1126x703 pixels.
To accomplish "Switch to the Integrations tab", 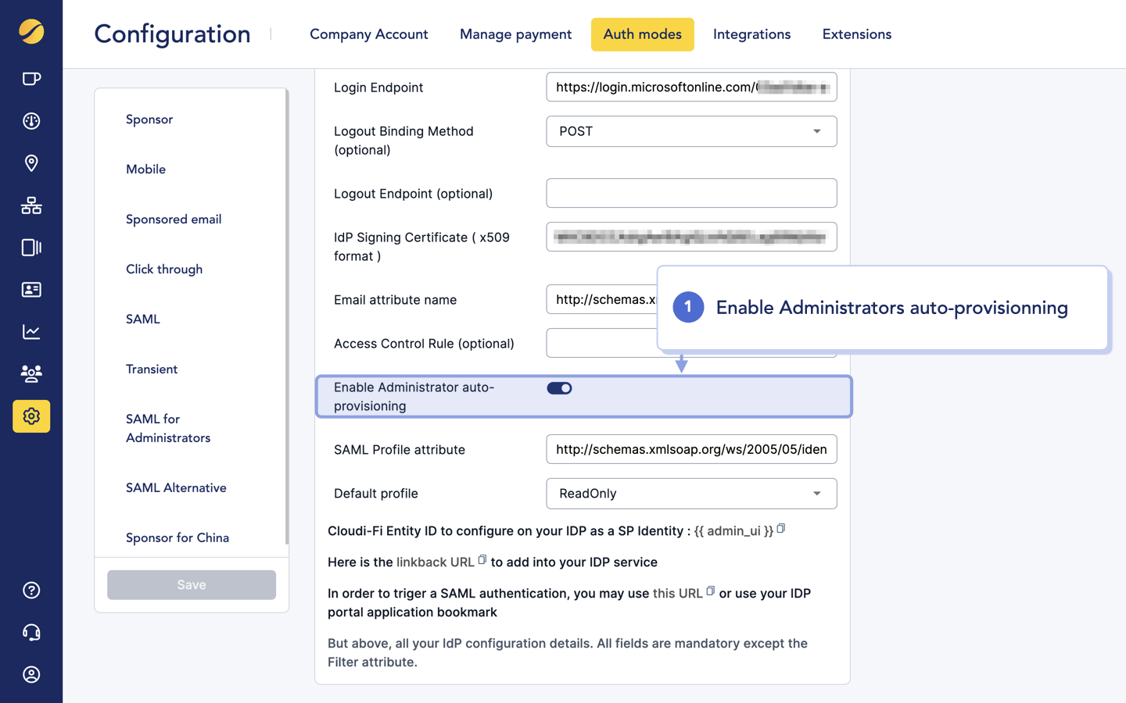I will [x=751, y=34].
